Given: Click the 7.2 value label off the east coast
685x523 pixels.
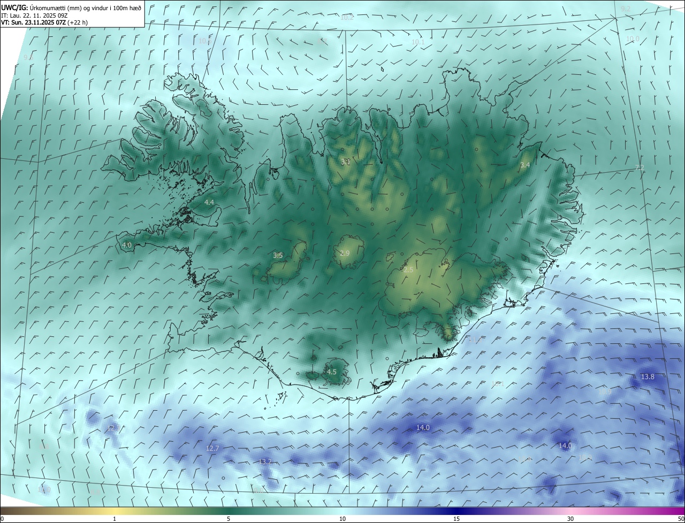Looking at the screenshot, I should [x=640, y=168].
